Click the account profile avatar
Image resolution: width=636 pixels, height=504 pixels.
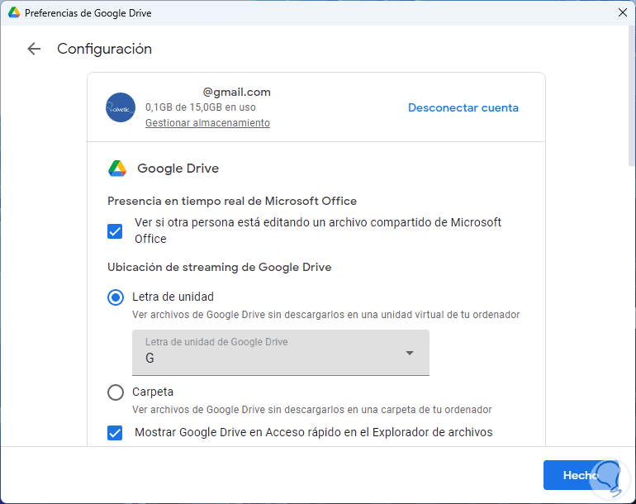(121, 107)
